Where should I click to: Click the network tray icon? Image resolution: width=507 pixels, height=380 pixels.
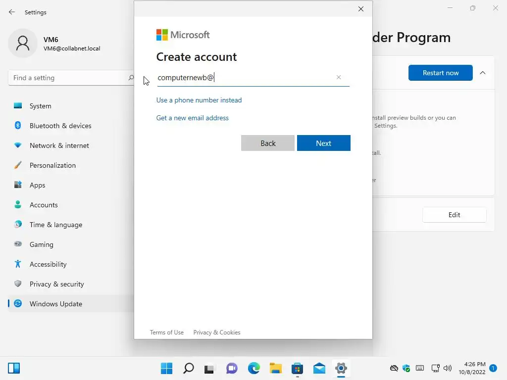coord(436,368)
